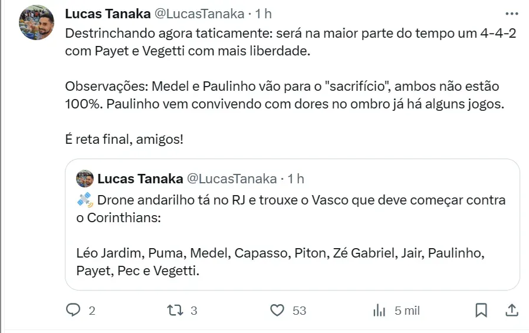Screen dimensions: 529x333
Task: Click the like count "53"
Action: (299, 310)
